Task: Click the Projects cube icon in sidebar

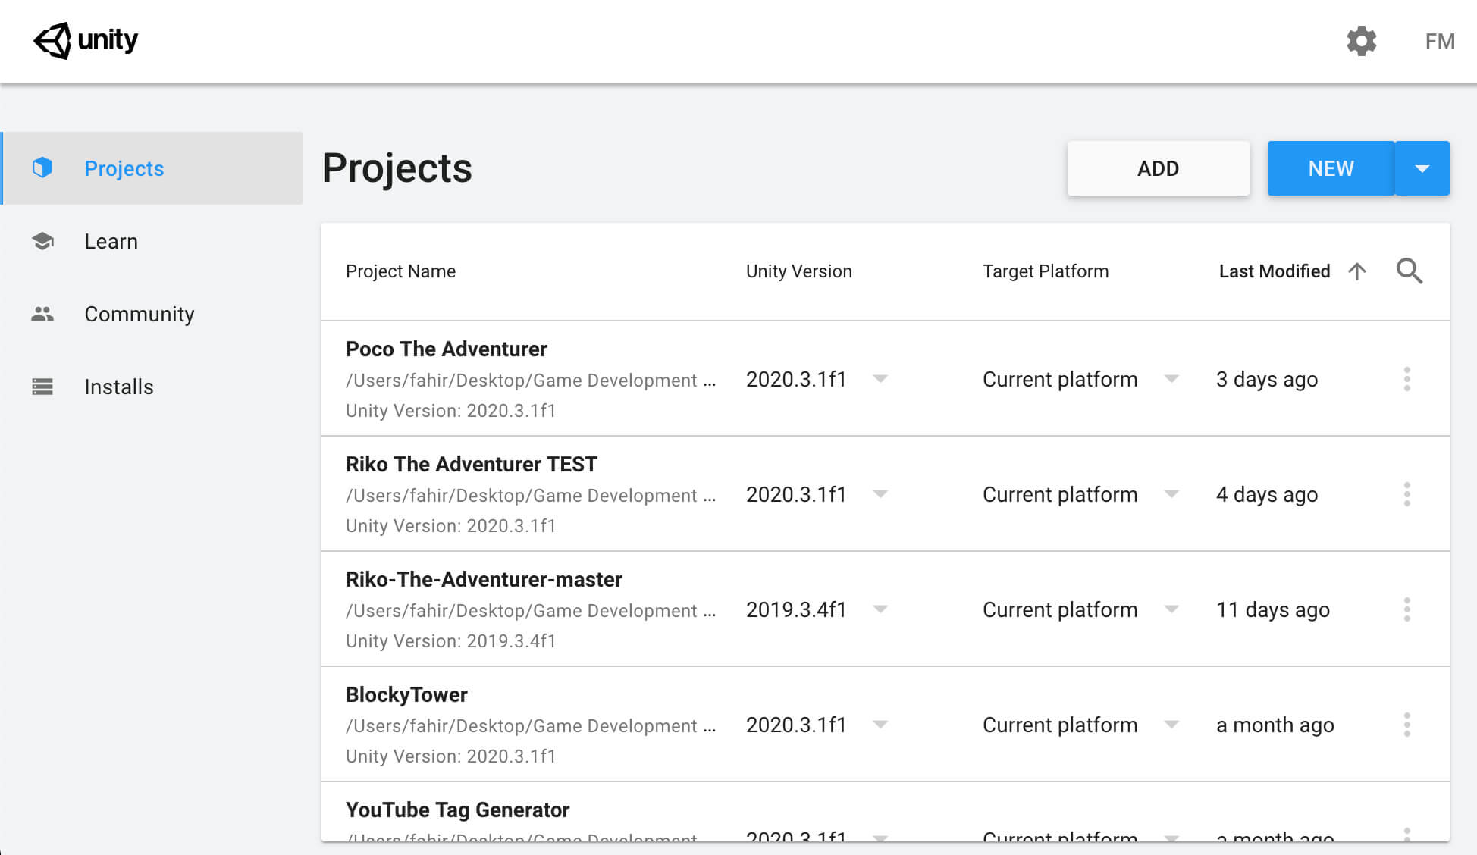Action: [42, 168]
